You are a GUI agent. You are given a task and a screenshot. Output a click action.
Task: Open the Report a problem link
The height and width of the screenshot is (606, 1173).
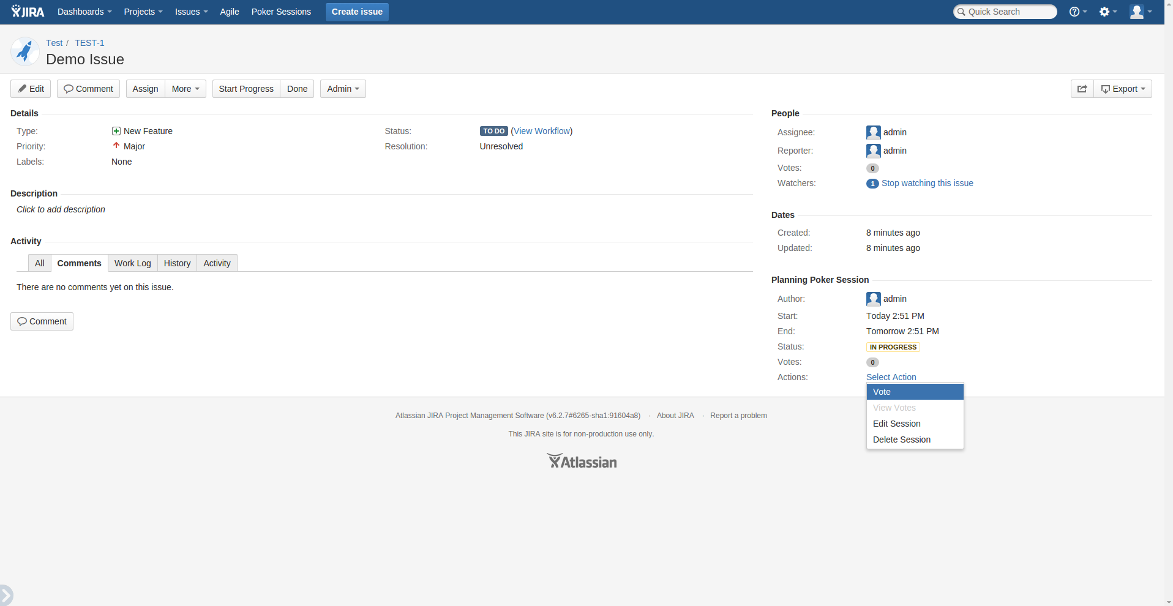(738, 416)
